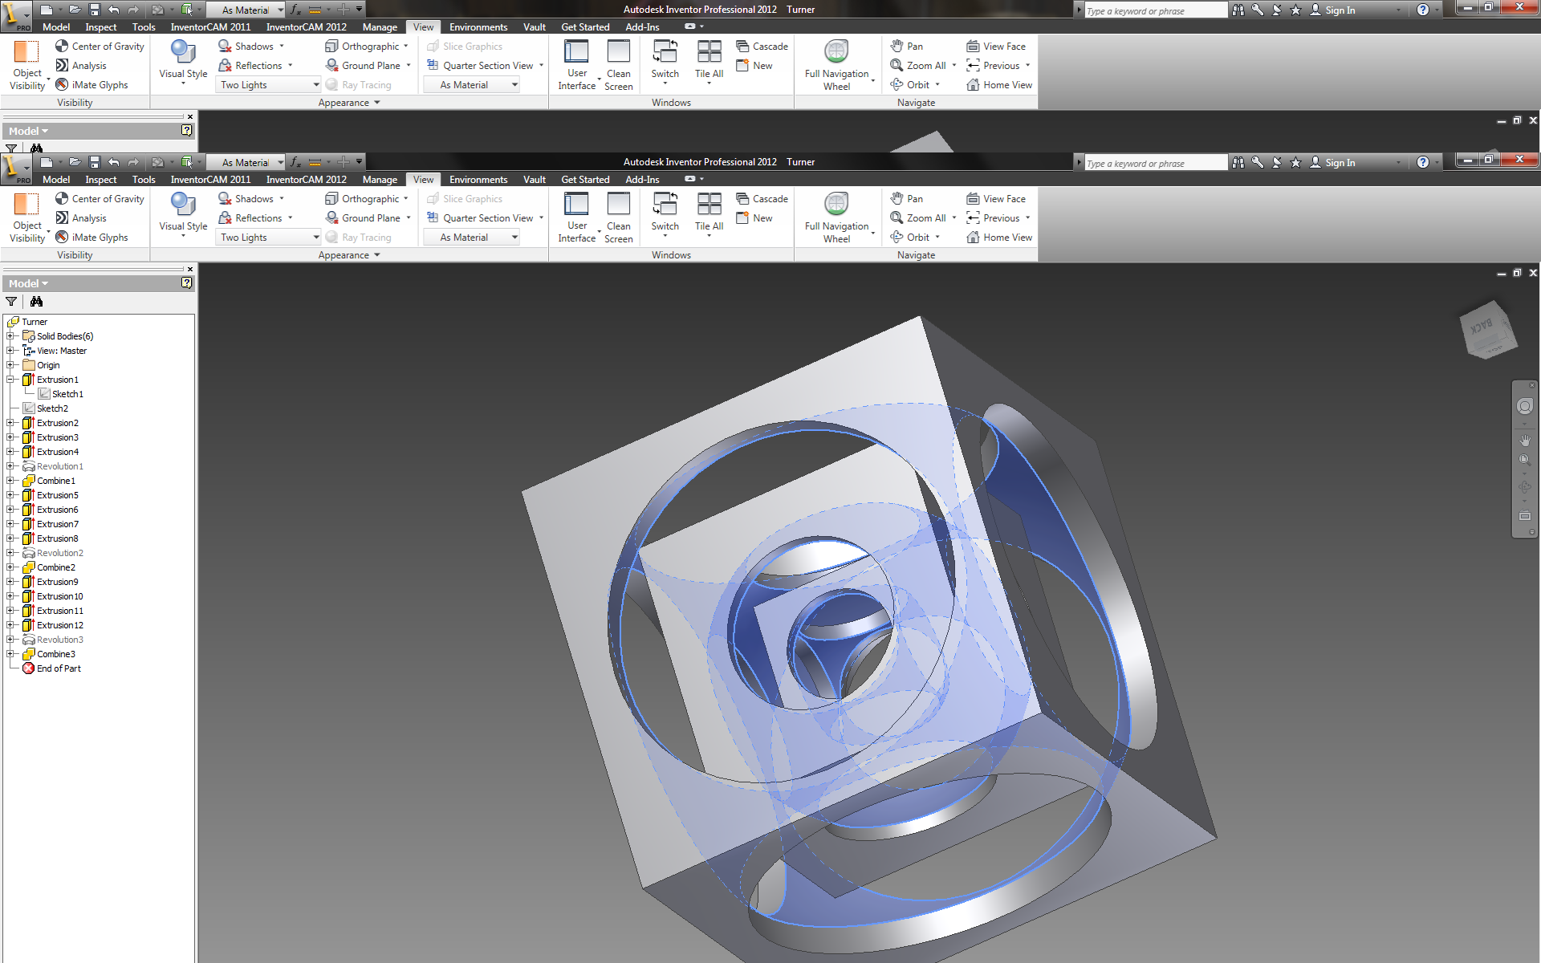Viewport: 1541px width, 963px height.
Task: Toggle Reflections on
Action: [254, 217]
